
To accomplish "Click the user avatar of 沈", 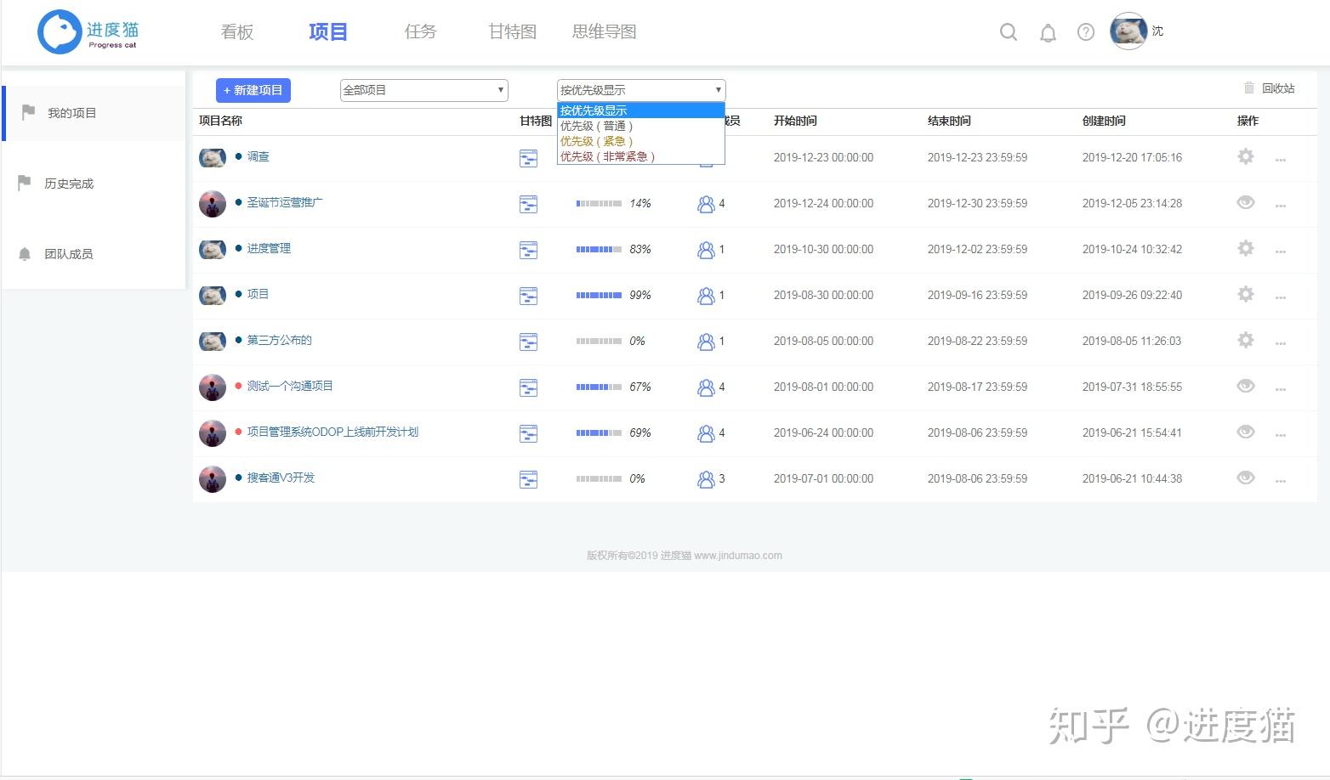I will click(1128, 31).
